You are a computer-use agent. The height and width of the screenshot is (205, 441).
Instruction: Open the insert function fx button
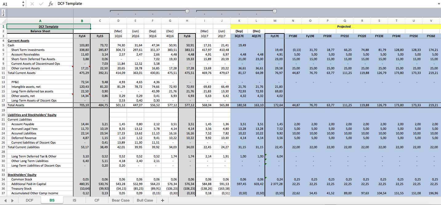(50, 4)
